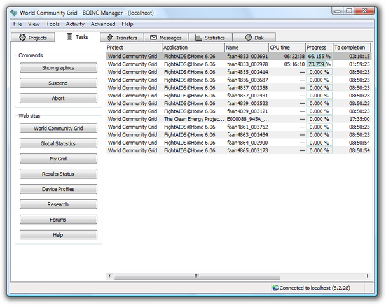Switch to the Transfers tab
This screenshot has width=386, height=305.
click(122, 38)
